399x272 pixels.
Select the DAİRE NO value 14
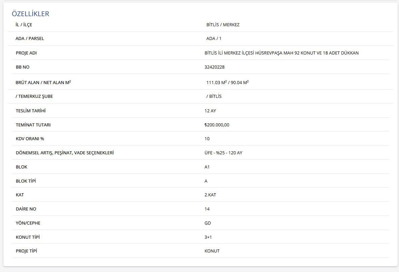point(207,209)
